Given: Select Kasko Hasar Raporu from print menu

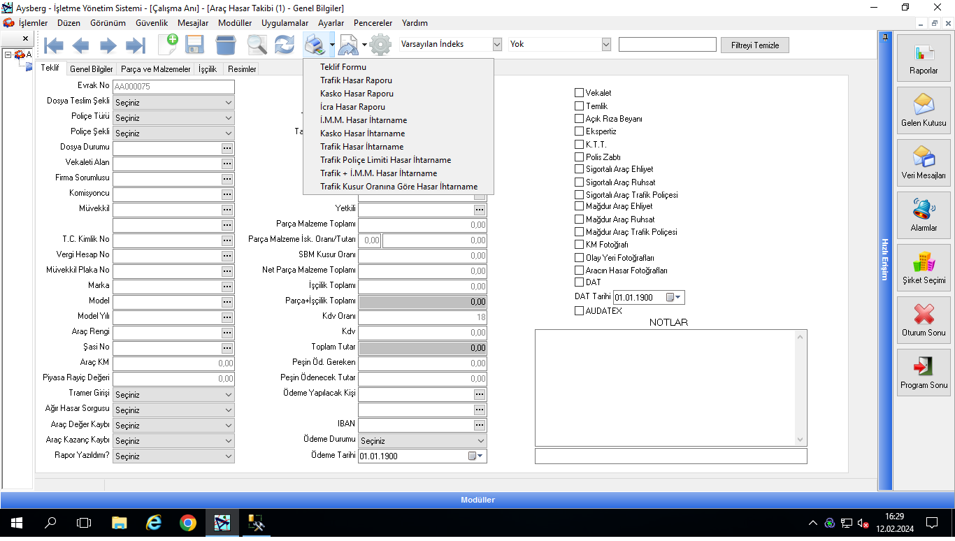Looking at the screenshot, I should [x=357, y=94].
